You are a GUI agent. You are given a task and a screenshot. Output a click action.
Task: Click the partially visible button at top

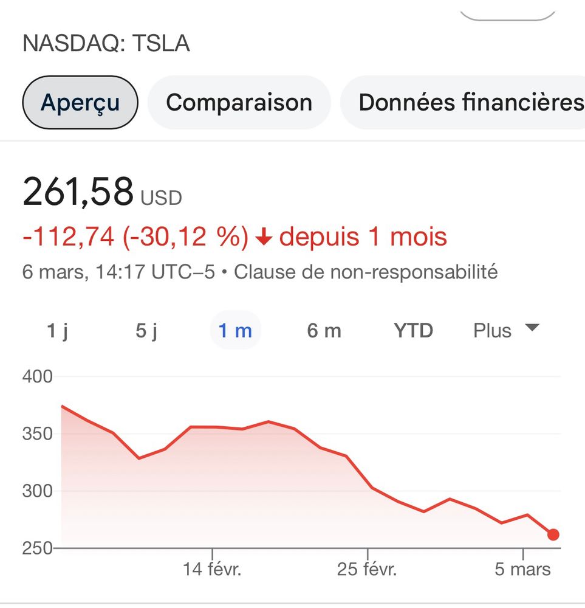click(x=507, y=16)
